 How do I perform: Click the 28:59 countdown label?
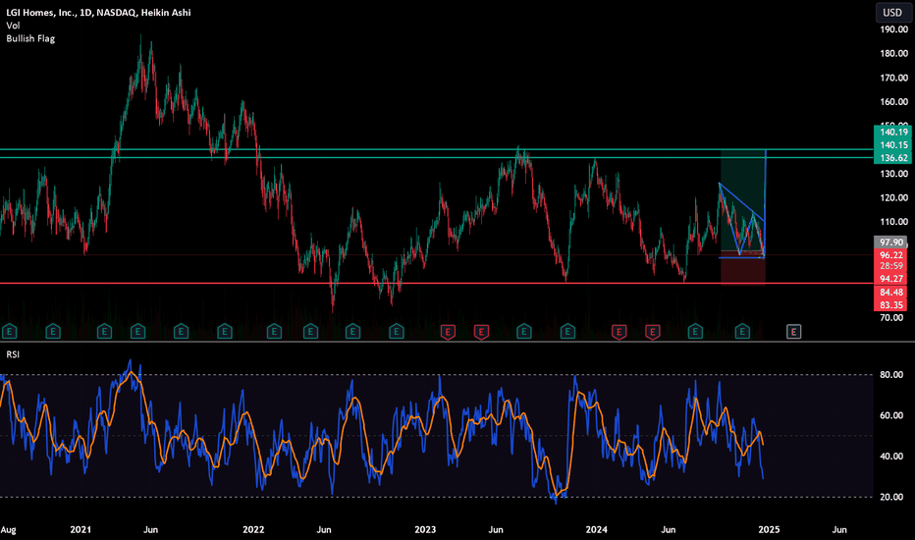[x=891, y=266]
